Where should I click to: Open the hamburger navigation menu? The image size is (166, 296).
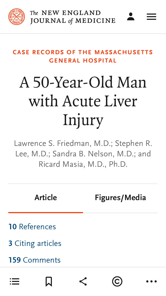coord(151,17)
